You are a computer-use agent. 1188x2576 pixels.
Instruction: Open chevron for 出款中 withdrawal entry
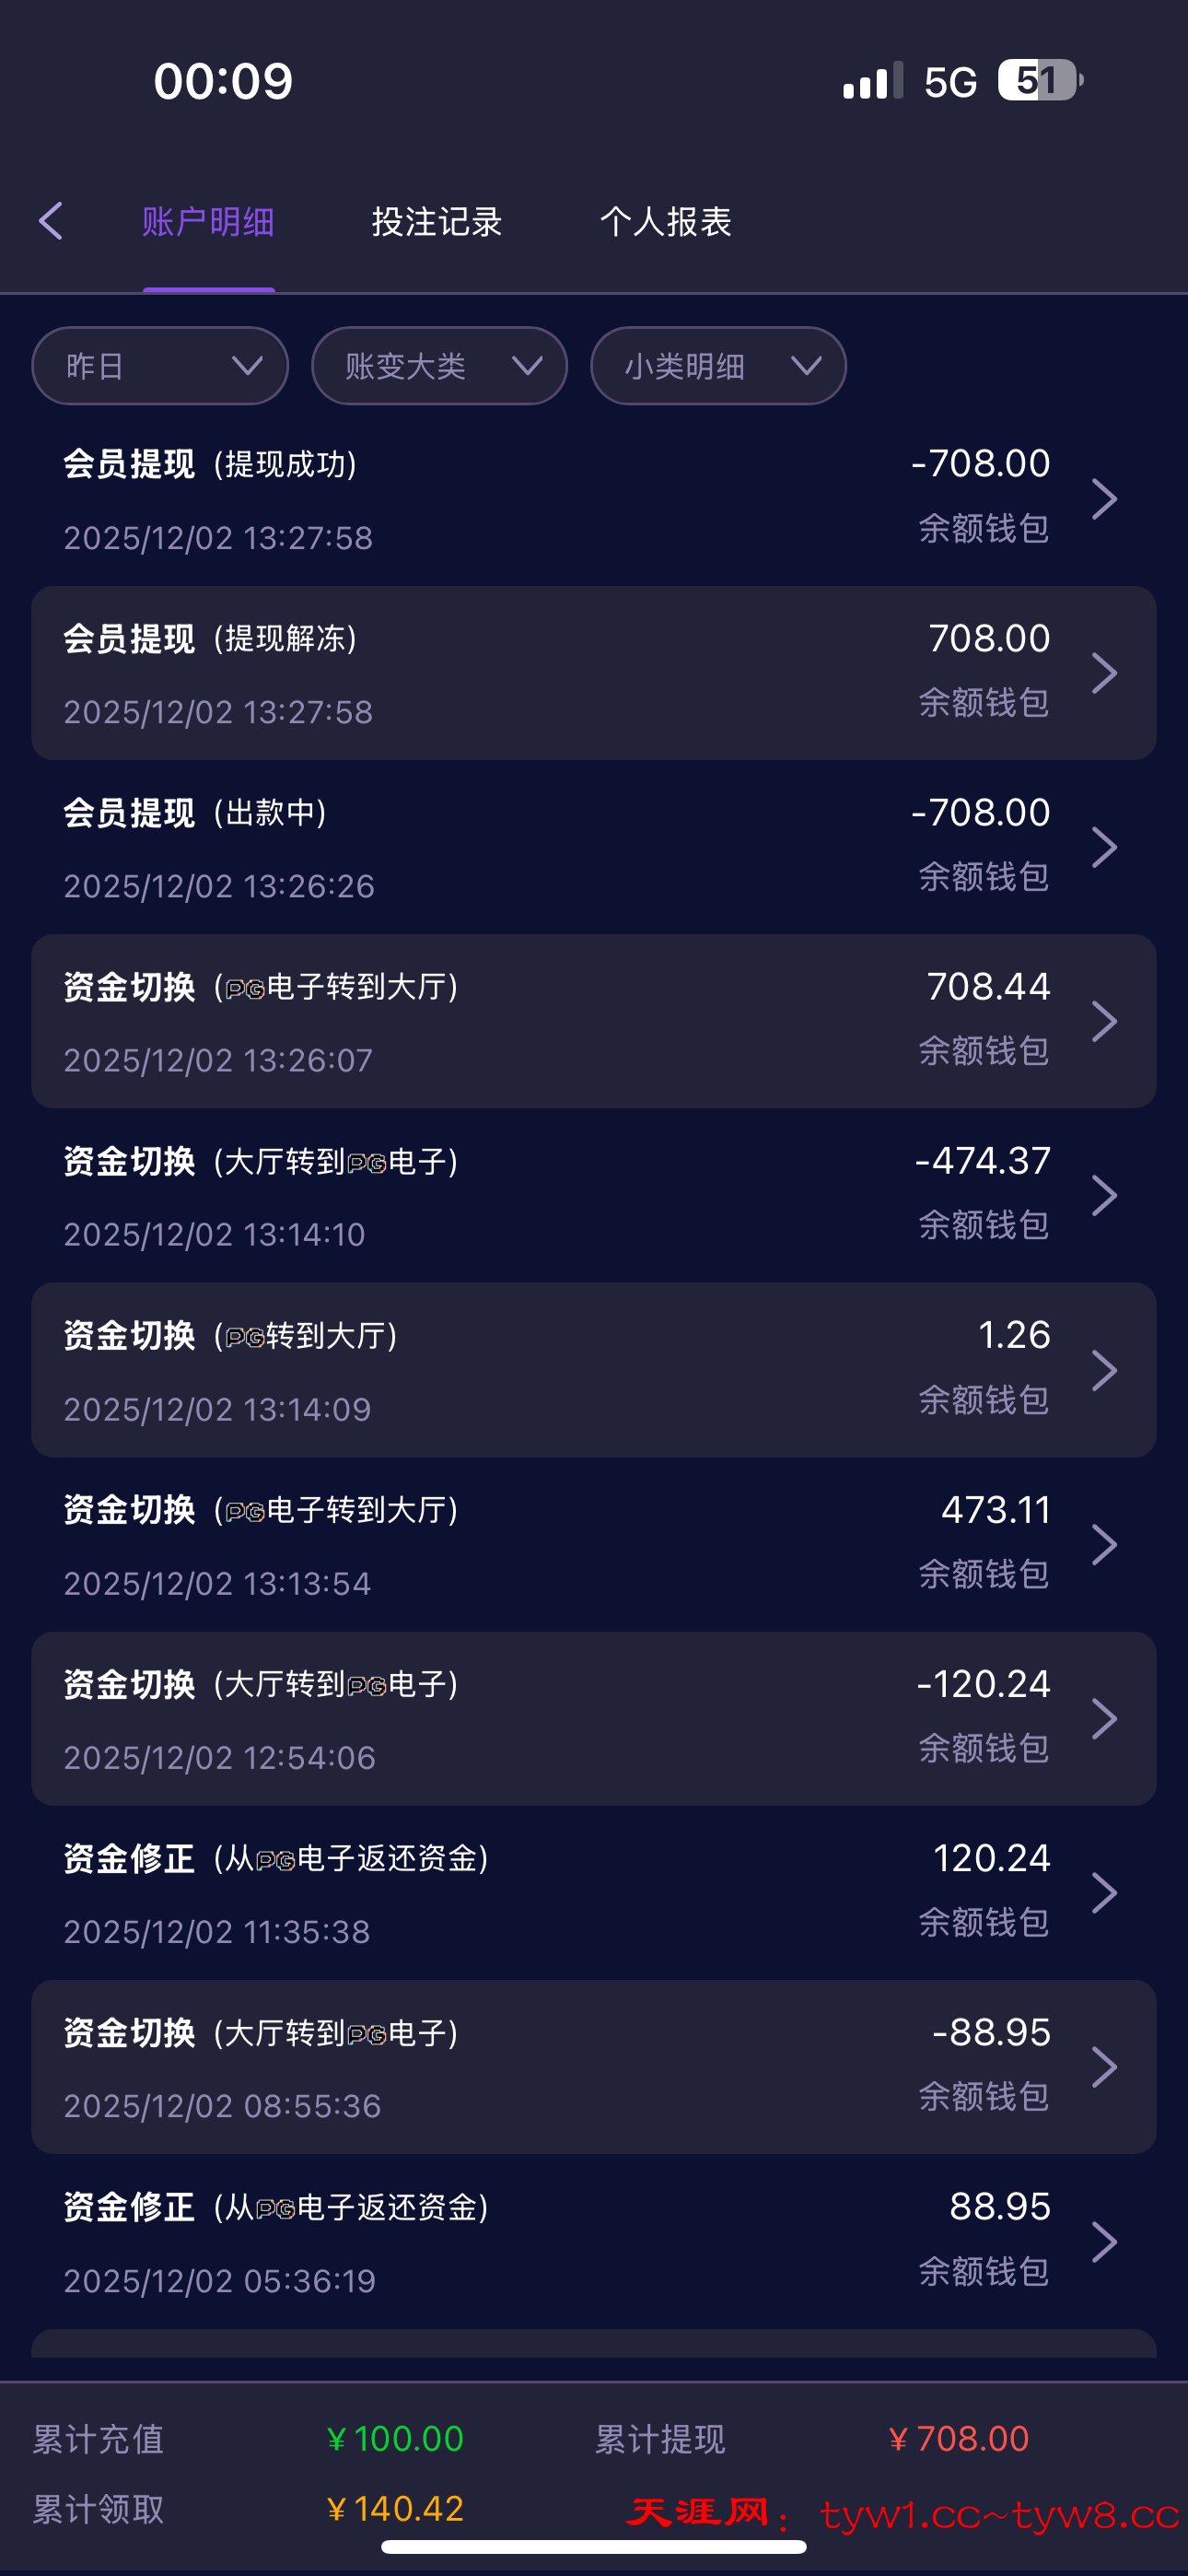[x=1104, y=847]
